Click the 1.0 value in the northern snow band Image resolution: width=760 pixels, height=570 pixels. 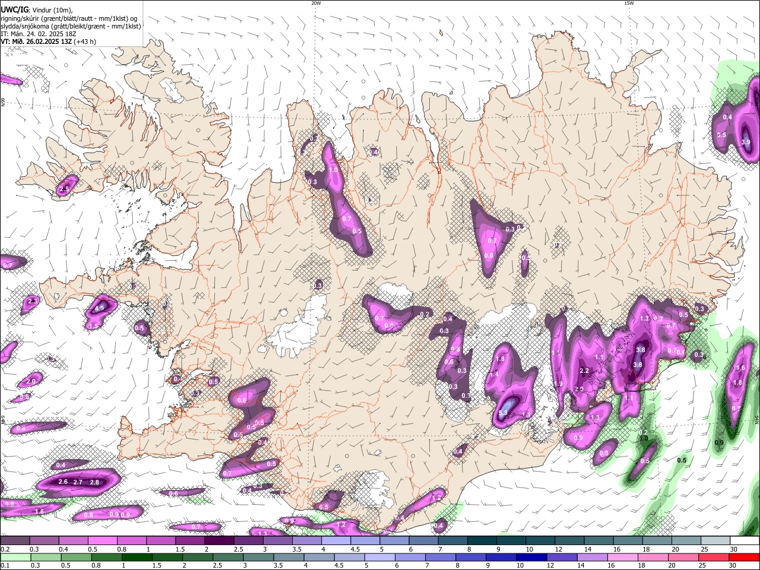(x=333, y=170)
